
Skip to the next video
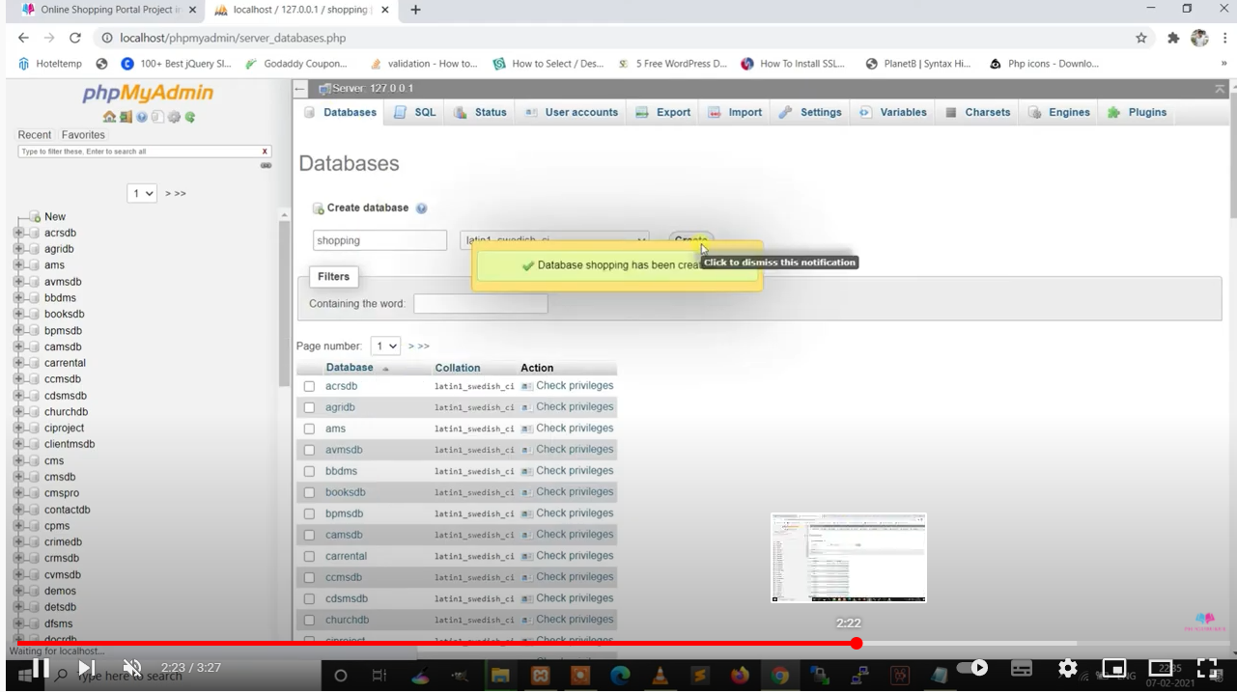(x=87, y=668)
